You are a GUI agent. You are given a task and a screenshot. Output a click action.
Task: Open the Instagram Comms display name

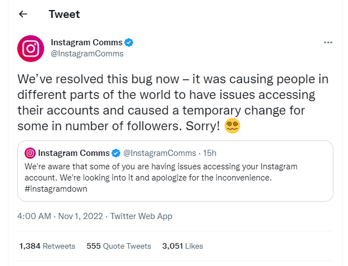coord(87,42)
